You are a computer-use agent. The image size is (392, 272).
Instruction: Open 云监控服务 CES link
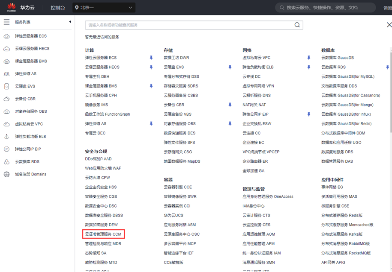tap(257, 225)
